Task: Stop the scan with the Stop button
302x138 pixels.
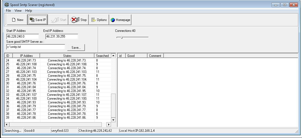Action: tap(79, 20)
